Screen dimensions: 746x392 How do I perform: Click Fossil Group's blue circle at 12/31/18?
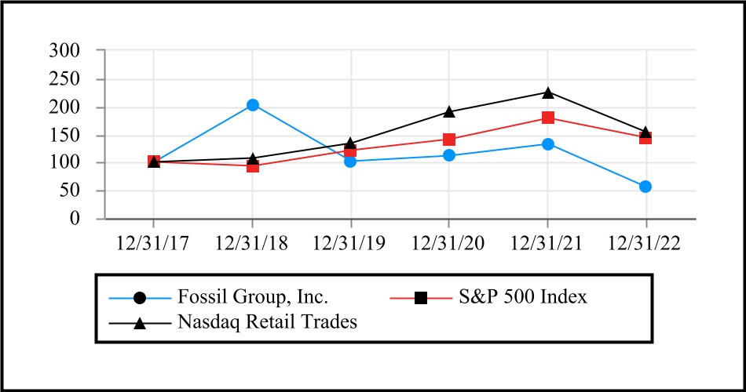(253, 105)
